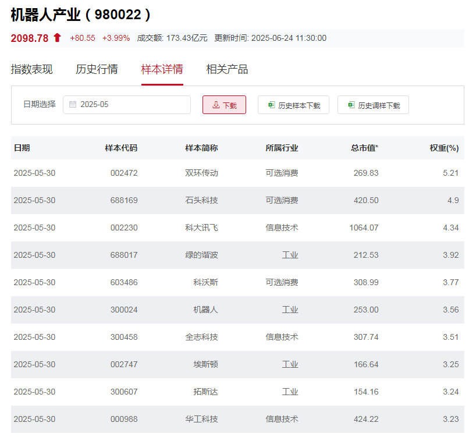
Task: Go to the 相关产品 tab
Action: (x=227, y=69)
